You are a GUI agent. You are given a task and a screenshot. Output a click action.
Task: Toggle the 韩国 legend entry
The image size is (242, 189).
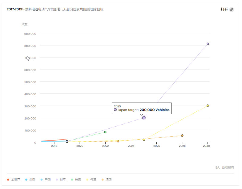76,179
